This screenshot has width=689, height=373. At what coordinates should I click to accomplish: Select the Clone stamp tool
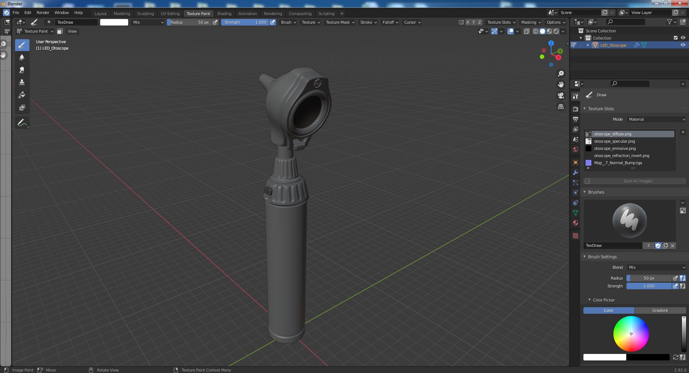[x=22, y=82]
